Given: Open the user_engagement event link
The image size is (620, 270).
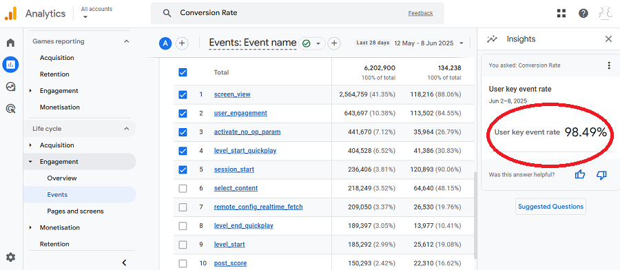Looking at the screenshot, I should tap(240, 113).
